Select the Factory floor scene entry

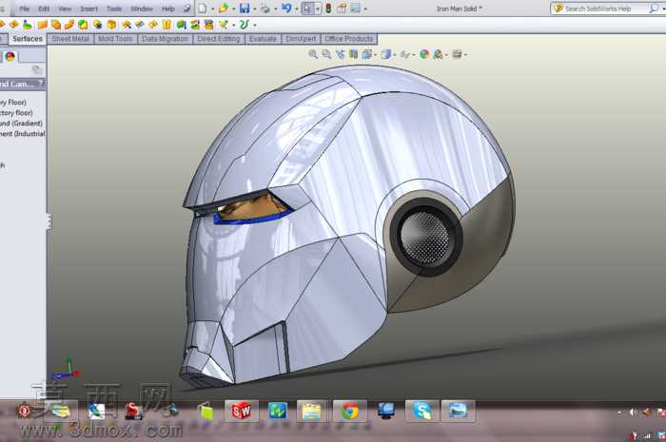point(16,113)
